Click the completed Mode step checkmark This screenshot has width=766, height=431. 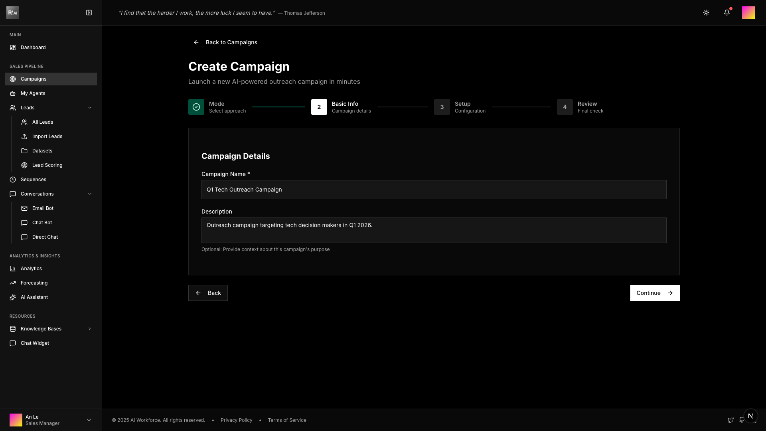tap(196, 107)
